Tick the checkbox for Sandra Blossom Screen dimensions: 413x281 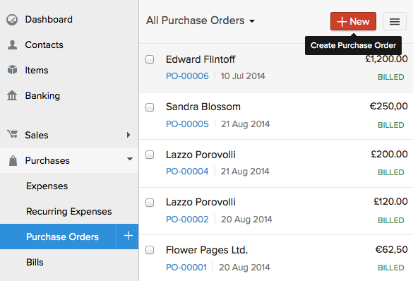(150, 107)
